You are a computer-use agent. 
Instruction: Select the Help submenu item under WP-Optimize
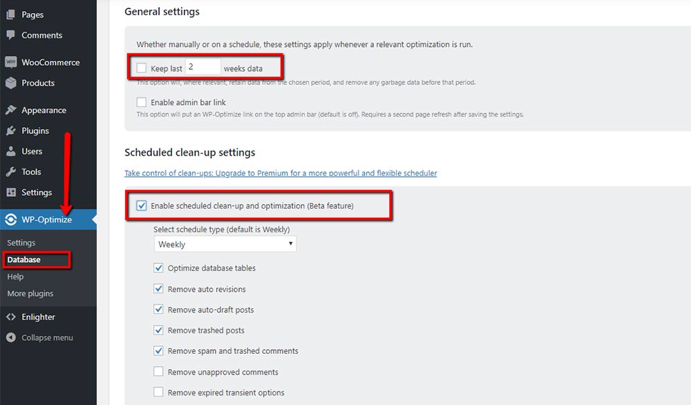click(x=15, y=276)
